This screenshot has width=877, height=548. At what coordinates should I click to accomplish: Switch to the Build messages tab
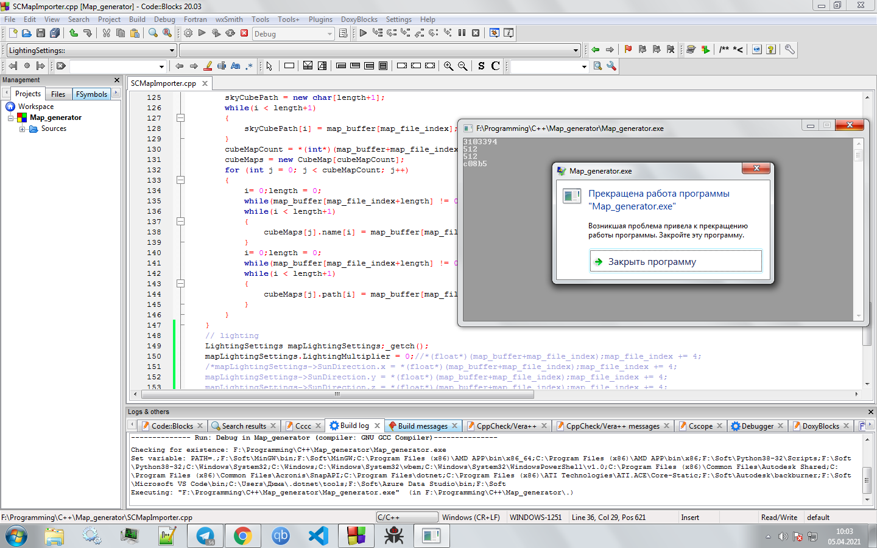tap(423, 426)
